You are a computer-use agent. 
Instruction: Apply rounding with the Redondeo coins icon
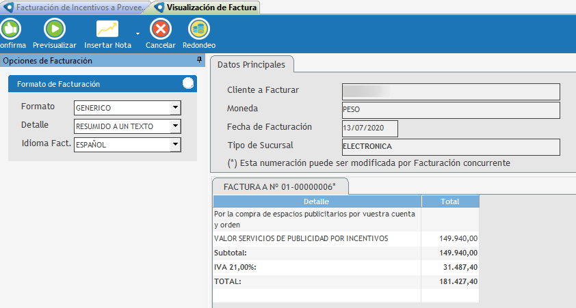[x=199, y=29]
